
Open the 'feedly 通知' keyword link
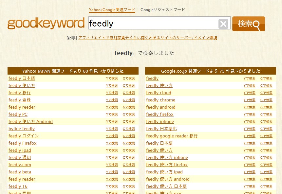[x=20, y=157]
